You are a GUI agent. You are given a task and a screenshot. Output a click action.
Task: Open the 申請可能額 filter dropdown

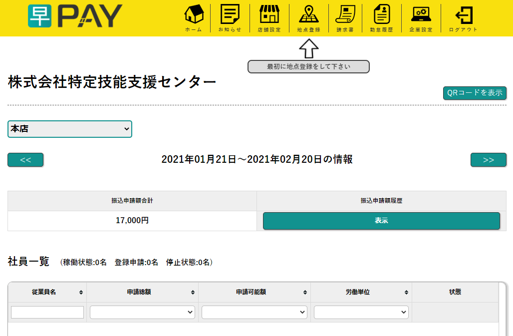254,312
